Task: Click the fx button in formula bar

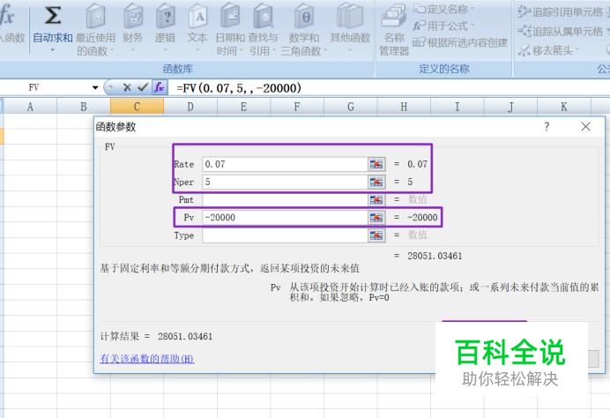Action: point(160,87)
